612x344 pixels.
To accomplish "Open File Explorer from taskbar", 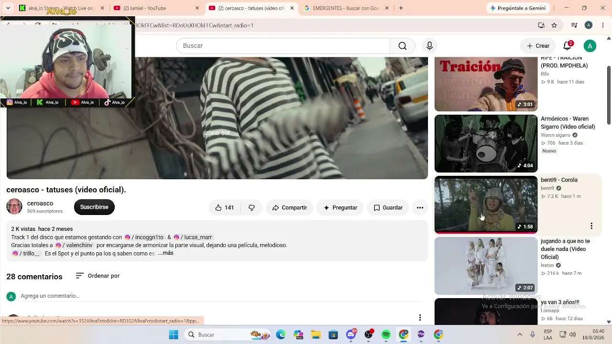I will (316, 334).
